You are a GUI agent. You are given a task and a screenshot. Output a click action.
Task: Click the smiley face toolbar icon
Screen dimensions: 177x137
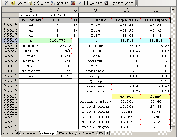13,3
